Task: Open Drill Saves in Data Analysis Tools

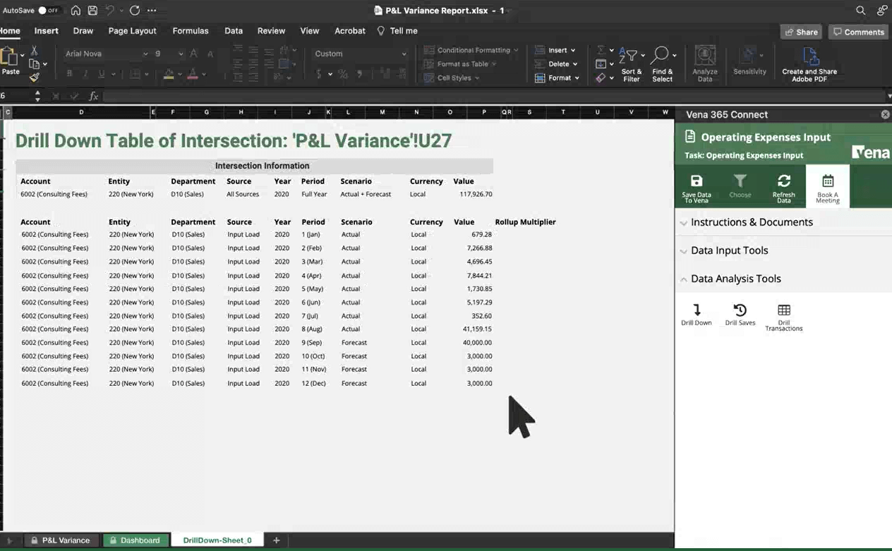Action: 740,315
